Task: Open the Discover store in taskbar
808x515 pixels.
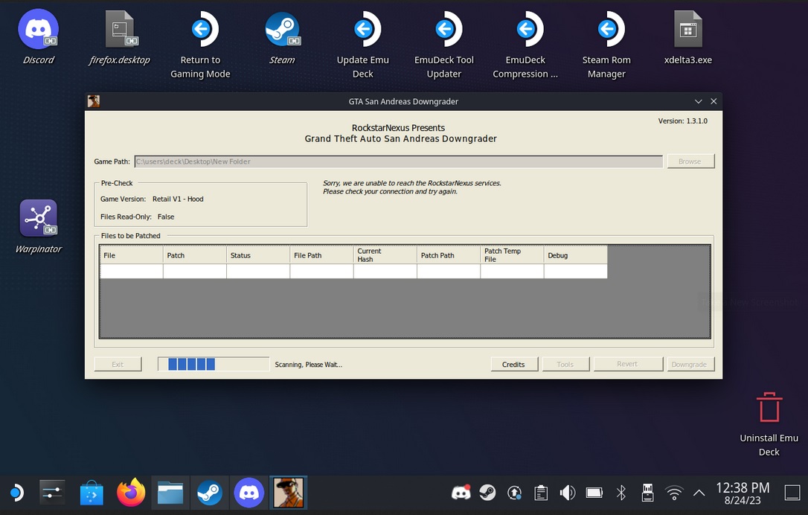Action: pos(92,493)
